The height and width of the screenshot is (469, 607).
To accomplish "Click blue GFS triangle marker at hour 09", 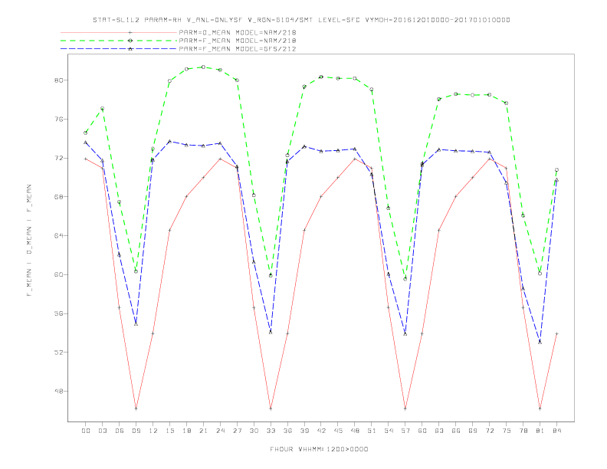I will 136,323.
